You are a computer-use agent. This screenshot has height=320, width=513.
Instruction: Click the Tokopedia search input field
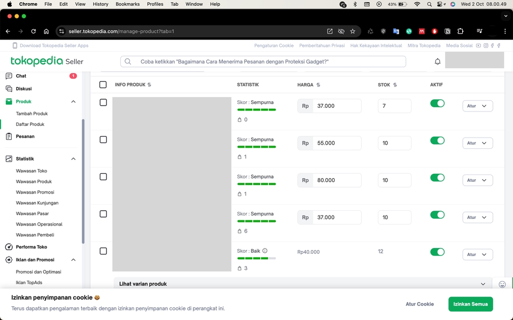tap(263, 61)
